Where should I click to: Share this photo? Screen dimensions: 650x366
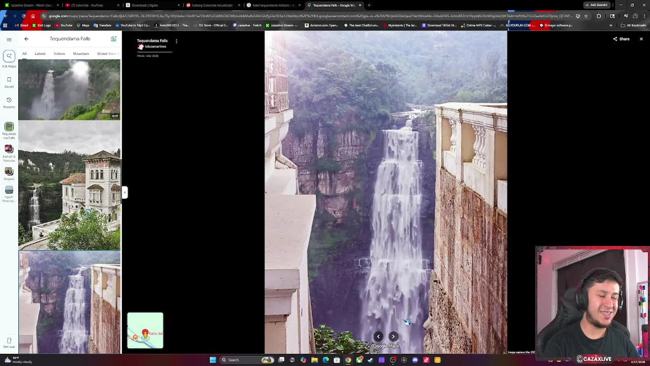pos(621,39)
